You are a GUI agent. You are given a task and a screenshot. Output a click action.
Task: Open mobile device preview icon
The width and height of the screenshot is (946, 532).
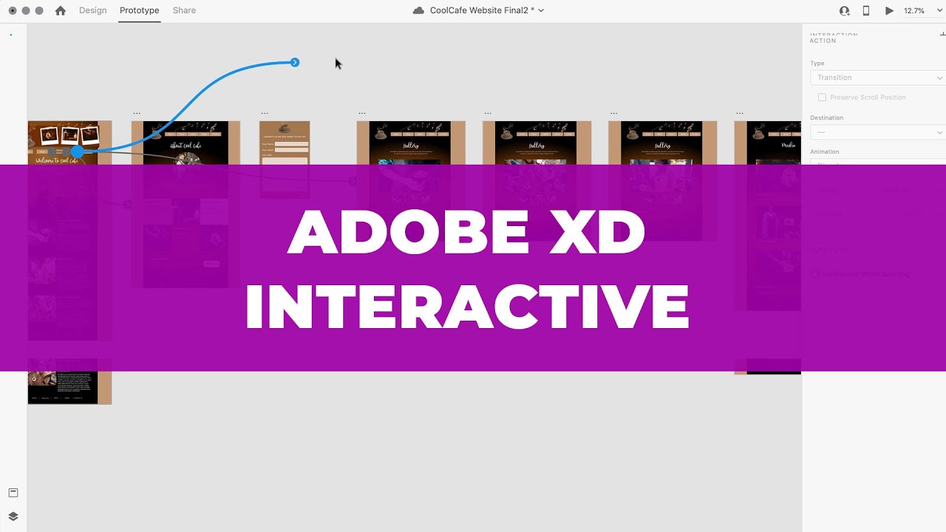(866, 10)
